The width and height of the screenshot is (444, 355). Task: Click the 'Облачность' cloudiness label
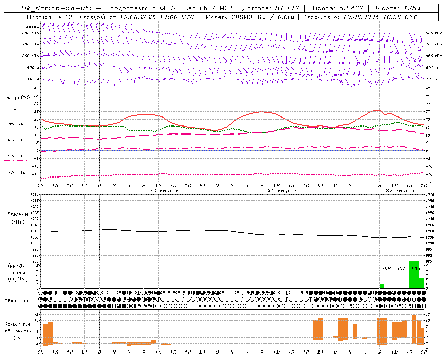coord(18,301)
